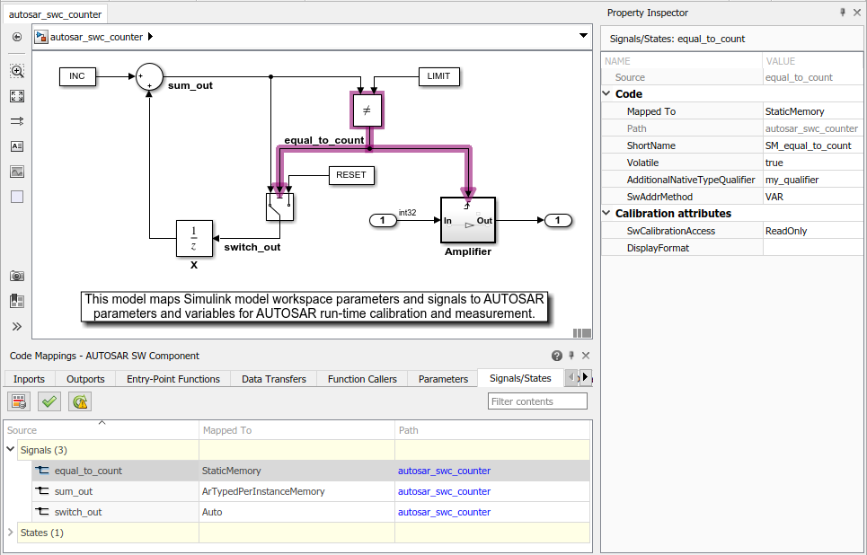
Task: Click the back navigation arrow icon
Action: [x=17, y=37]
